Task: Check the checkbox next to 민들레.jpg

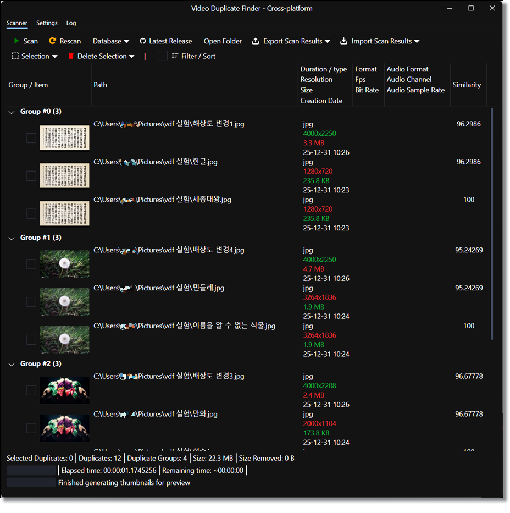Action: coord(31,301)
